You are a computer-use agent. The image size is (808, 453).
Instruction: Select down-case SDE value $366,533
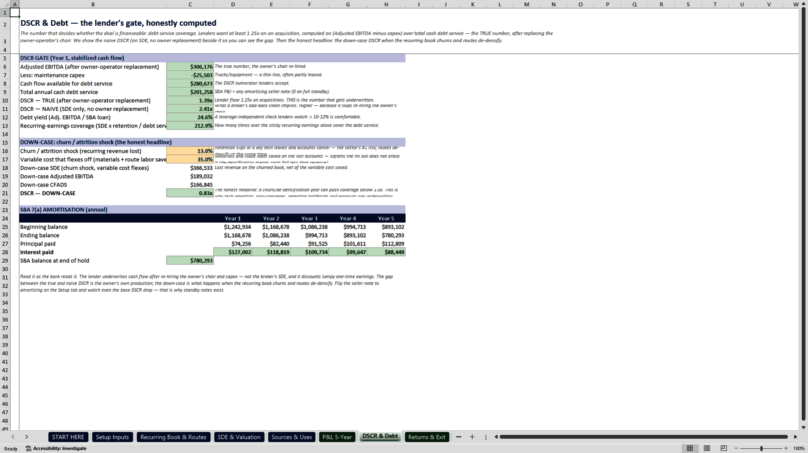pyautogui.click(x=190, y=168)
